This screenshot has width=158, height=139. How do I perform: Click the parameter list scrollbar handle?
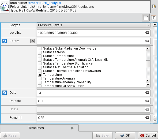pyautogui.click(x=148, y=64)
